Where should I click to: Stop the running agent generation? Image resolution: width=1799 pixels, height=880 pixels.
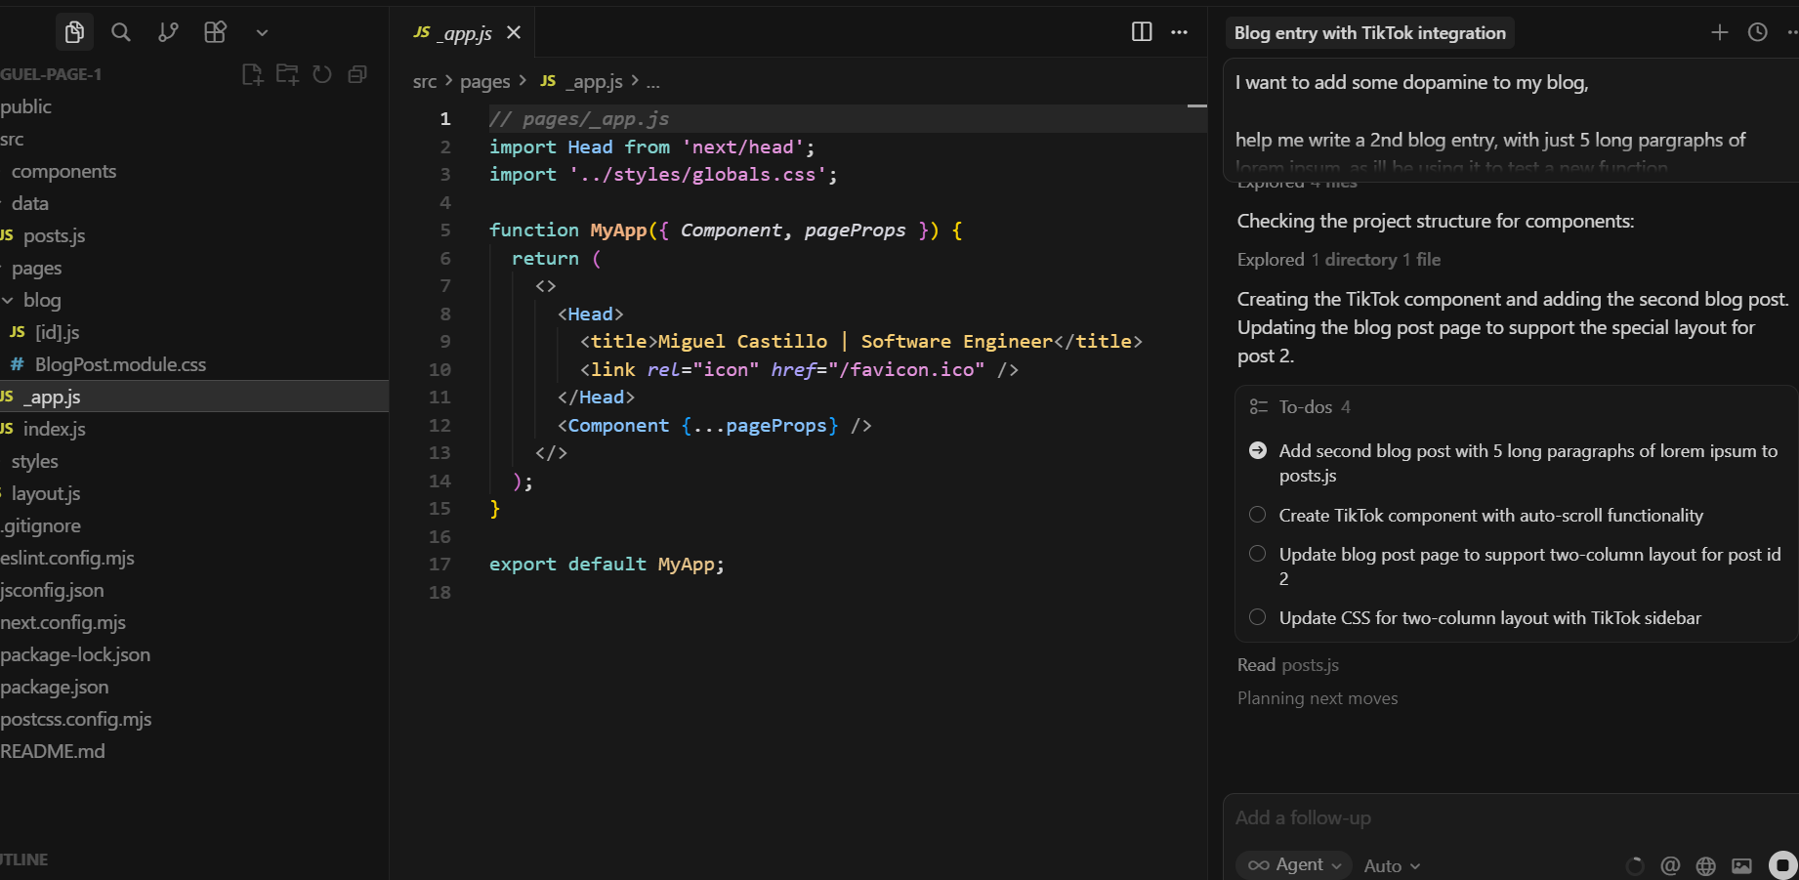point(1782,865)
